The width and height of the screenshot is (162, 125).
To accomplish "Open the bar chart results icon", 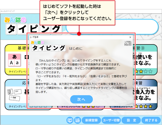I will [78, 120].
